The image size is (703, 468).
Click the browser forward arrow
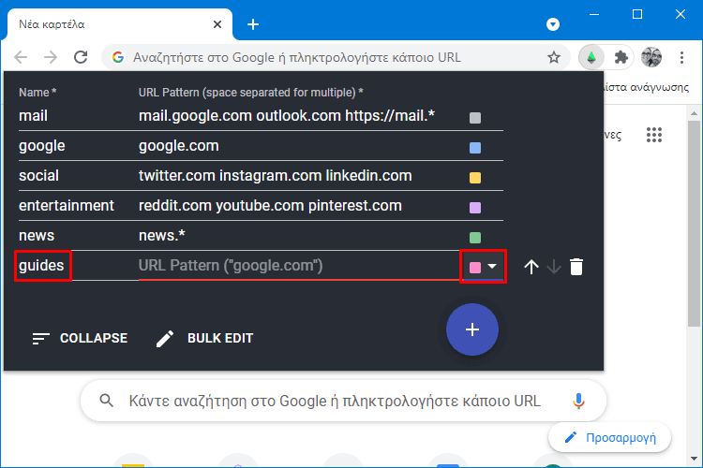coord(51,57)
